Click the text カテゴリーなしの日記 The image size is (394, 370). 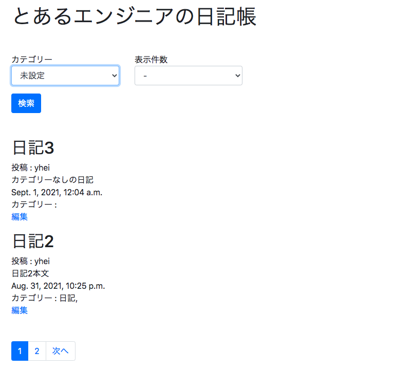click(52, 180)
